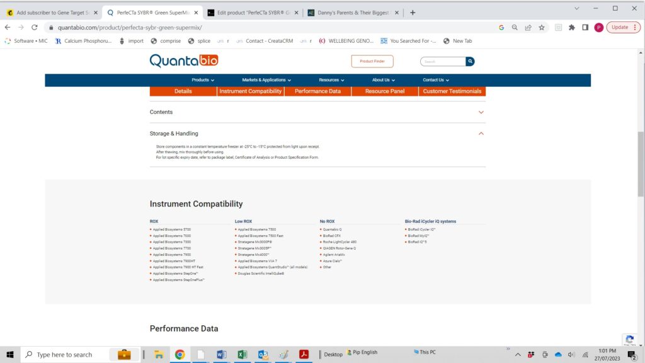645x363 pixels.
Task: Open the volume control in the tray
Action: pos(571,355)
